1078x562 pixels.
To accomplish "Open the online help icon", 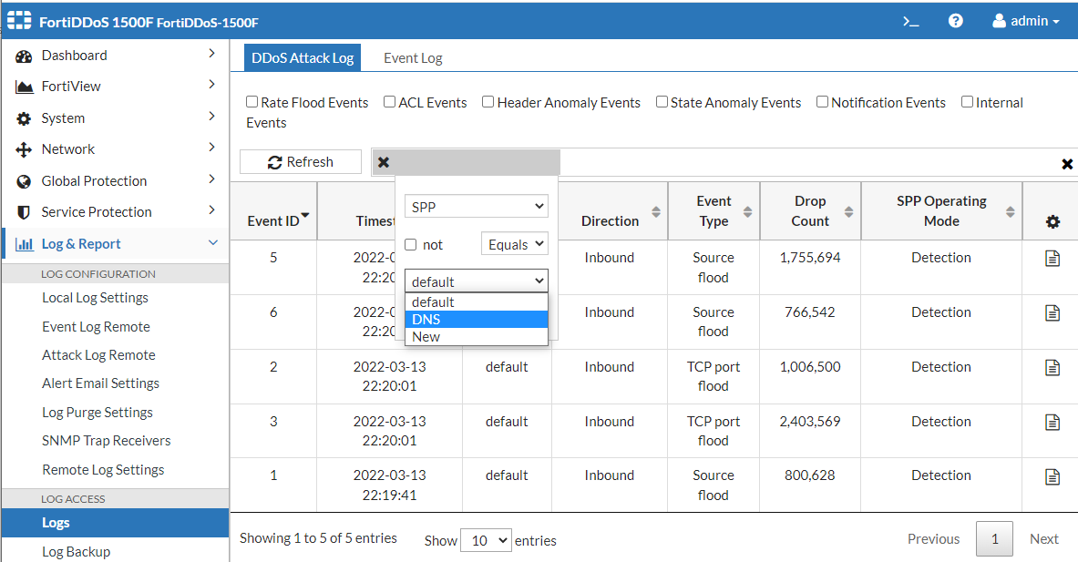I will click(955, 20).
